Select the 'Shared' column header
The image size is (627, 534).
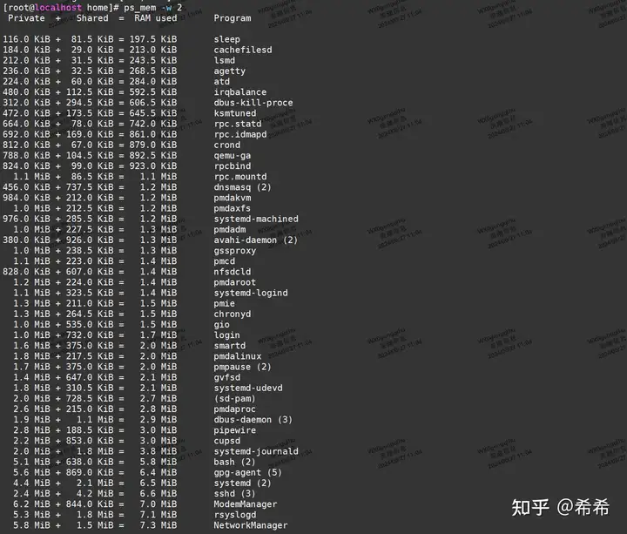click(x=92, y=18)
